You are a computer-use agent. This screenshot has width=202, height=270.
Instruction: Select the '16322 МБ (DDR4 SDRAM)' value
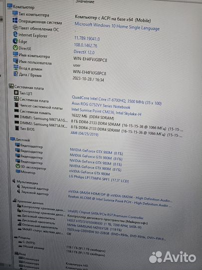(93, 116)
